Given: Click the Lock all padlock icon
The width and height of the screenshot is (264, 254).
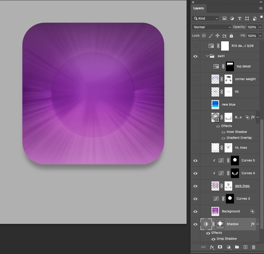Looking at the screenshot, I should click(x=231, y=36).
